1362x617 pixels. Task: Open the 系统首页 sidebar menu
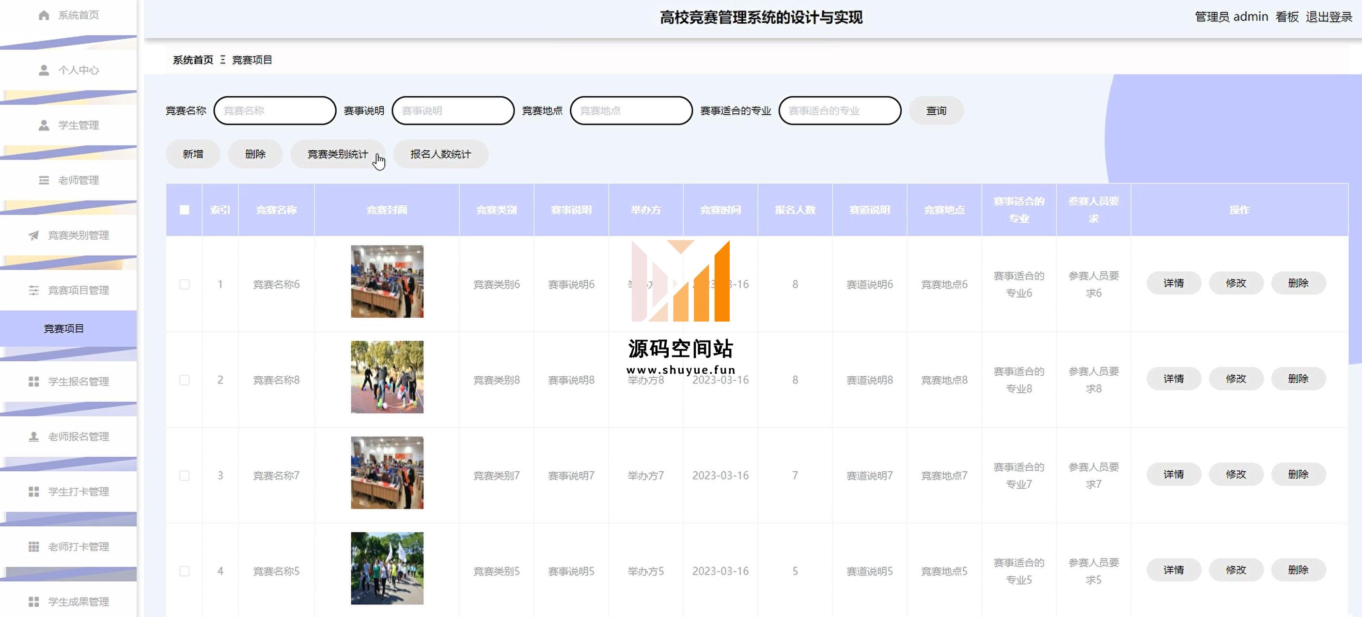[x=68, y=15]
